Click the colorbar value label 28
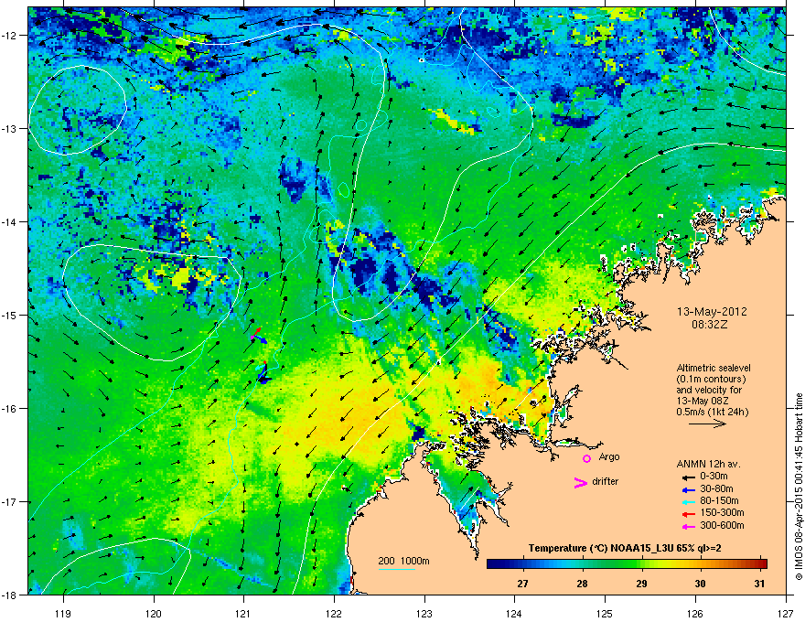Viewport: 805px width, 622px height. pyautogui.click(x=582, y=584)
